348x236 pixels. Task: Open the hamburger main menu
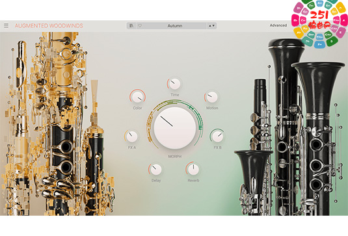pos(7,26)
